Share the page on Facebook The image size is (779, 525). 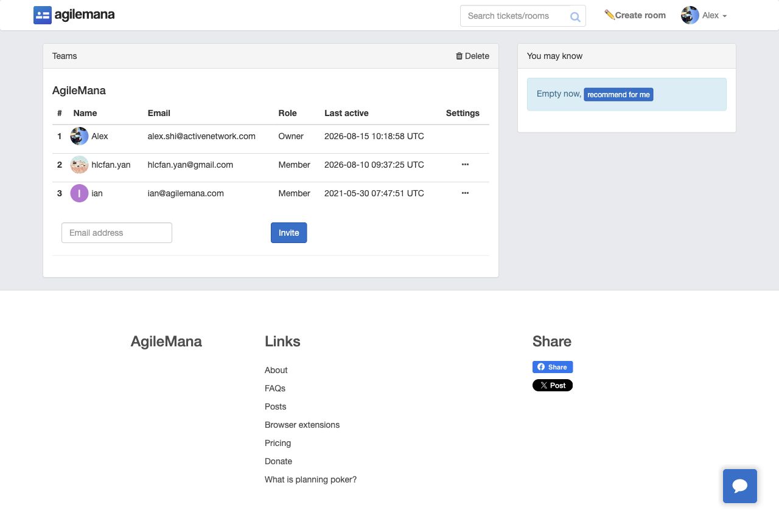(x=553, y=367)
